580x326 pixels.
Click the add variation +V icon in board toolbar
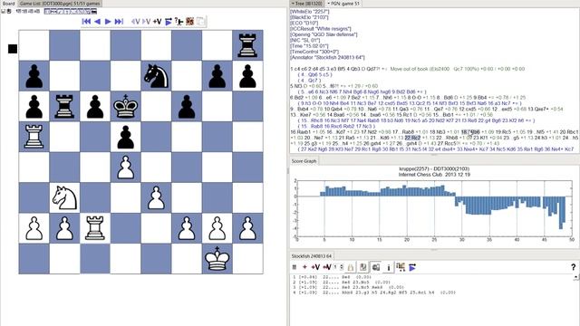click(x=157, y=22)
